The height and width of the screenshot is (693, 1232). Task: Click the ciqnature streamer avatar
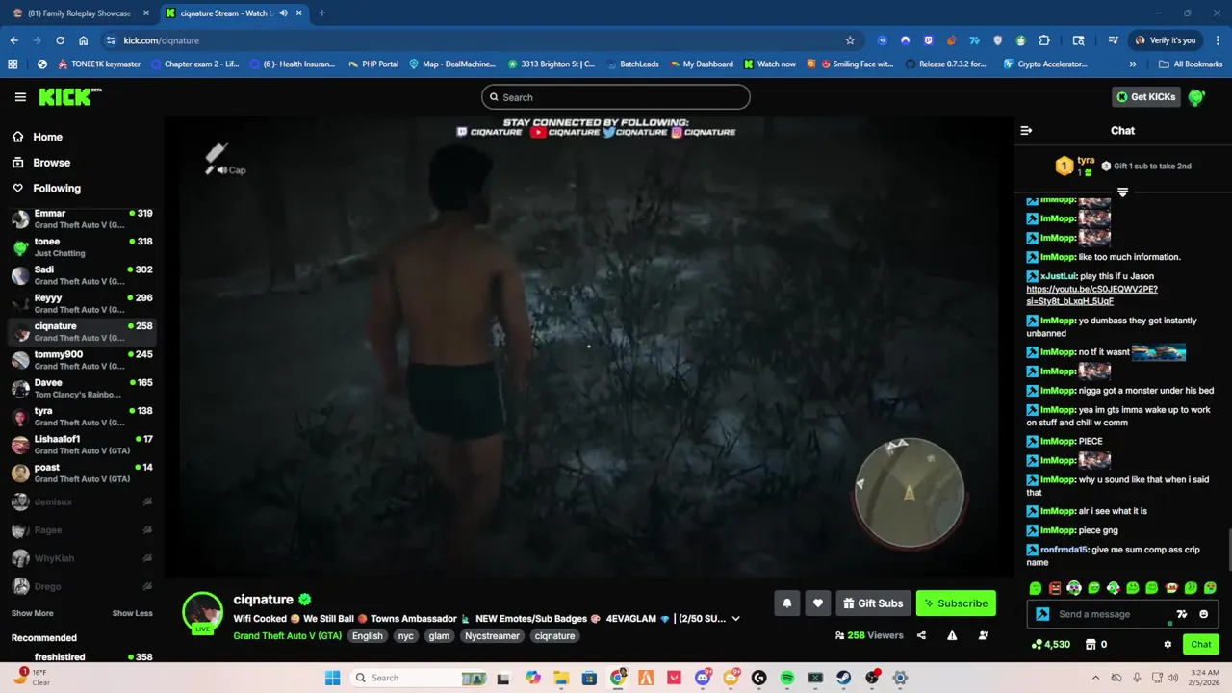click(x=202, y=612)
